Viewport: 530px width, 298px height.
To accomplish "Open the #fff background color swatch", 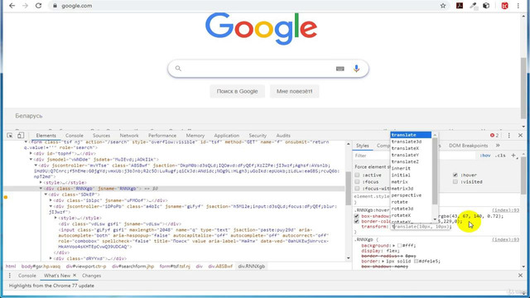I will pos(399,246).
